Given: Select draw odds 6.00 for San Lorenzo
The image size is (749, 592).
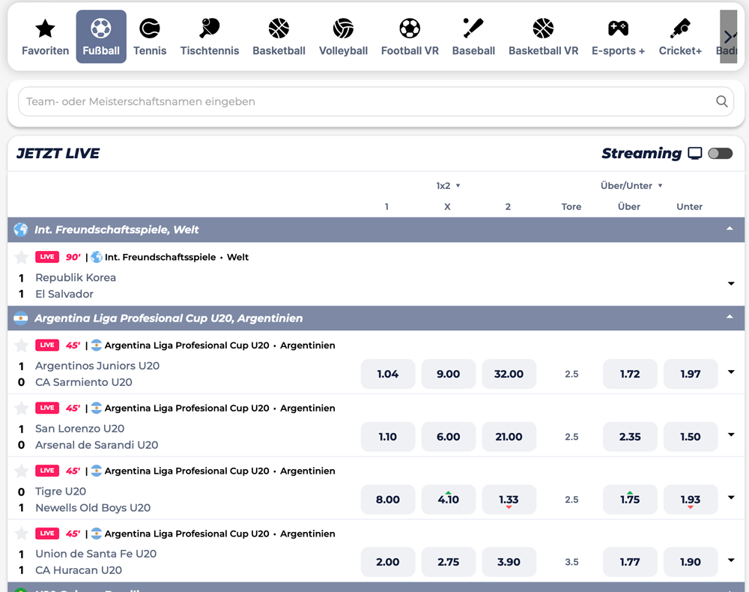Looking at the screenshot, I should (448, 437).
